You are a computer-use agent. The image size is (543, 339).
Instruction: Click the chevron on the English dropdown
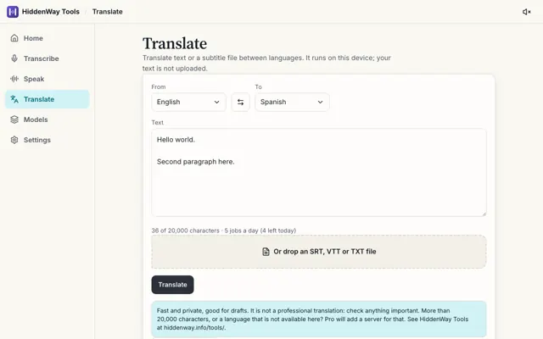click(217, 102)
